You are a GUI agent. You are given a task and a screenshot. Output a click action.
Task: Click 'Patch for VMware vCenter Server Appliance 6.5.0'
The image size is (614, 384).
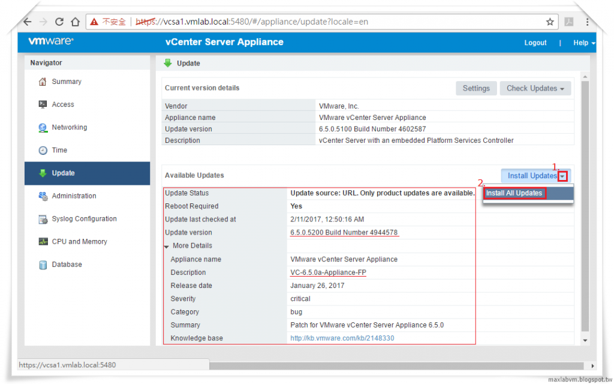click(367, 325)
